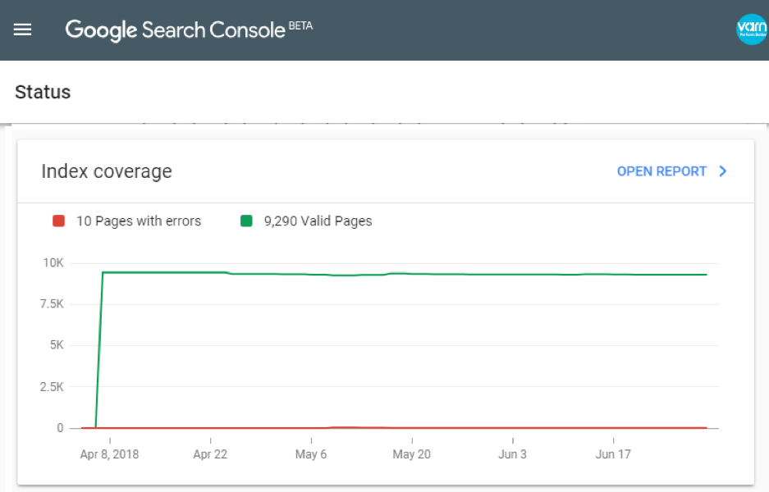
Task: Open the Index coverage report
Action: tap(661, 171)
